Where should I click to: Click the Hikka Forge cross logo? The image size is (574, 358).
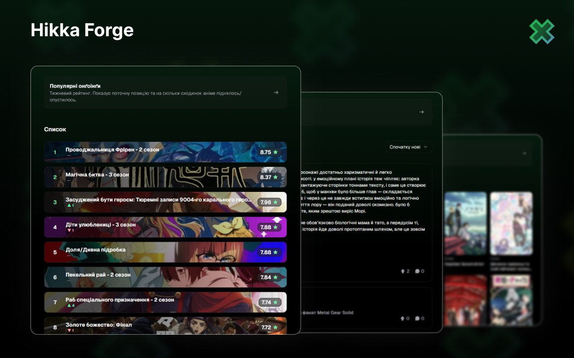pyautogui.click(x=542, y=32)
